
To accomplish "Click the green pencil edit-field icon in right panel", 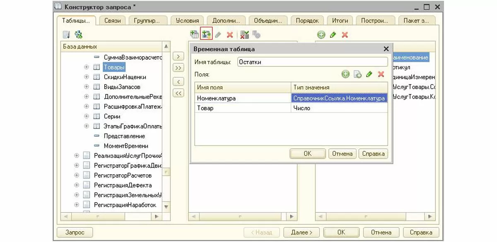I will click(x=333, y=35).
